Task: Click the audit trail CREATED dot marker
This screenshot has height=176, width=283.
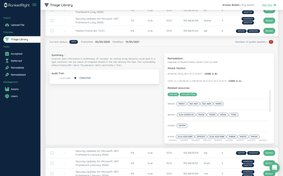Action: pos(75,78)
